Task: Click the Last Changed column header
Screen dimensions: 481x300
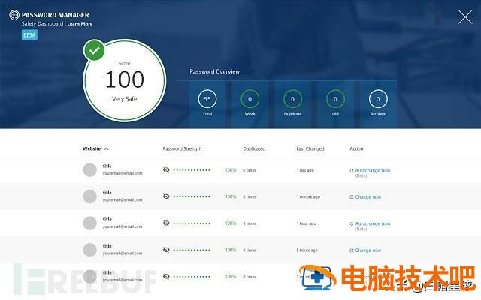Action: [310, 148]
